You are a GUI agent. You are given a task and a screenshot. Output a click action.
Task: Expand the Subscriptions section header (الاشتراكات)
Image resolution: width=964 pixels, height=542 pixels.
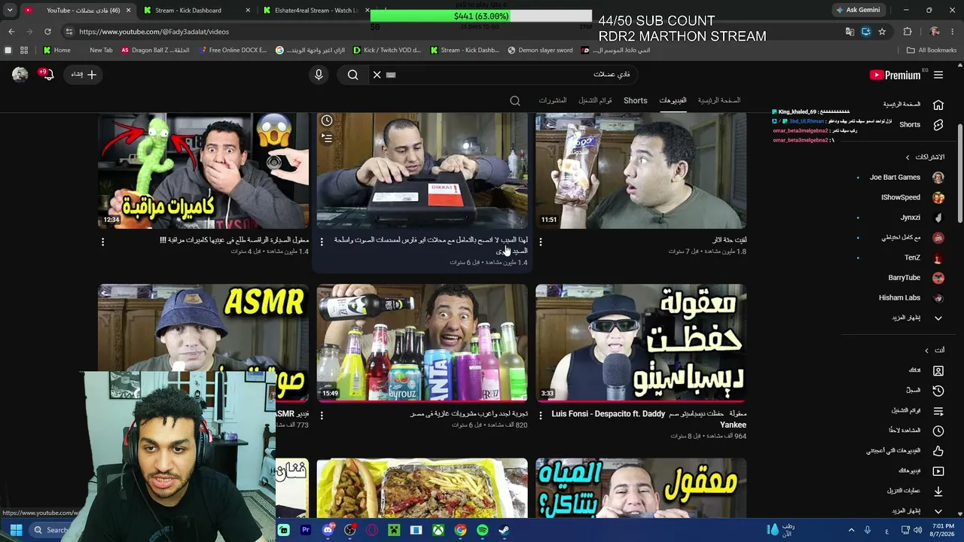[925, 157]
